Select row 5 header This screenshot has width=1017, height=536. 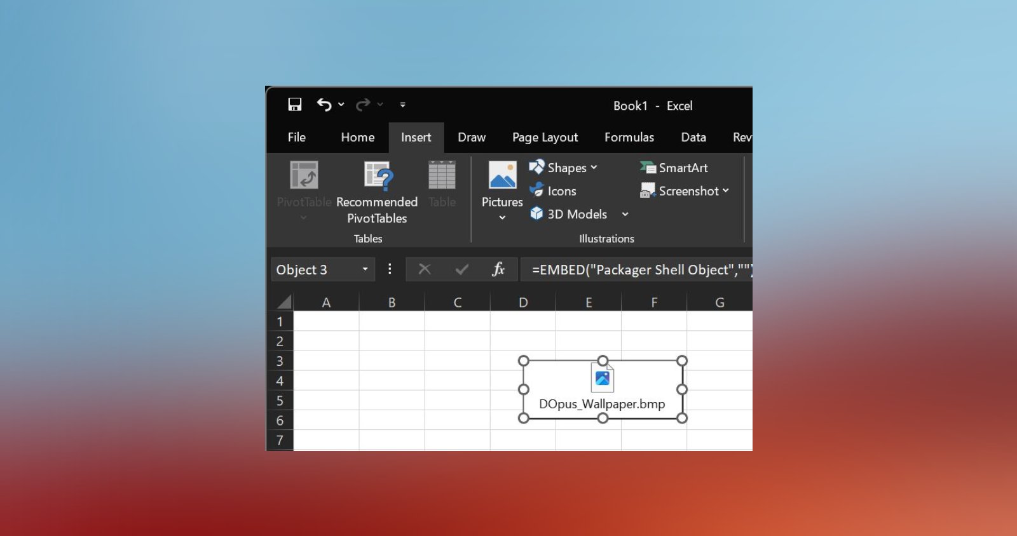tap(280, 400)
